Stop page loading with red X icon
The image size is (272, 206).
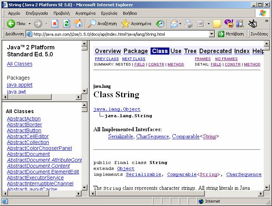coord(55,24)
